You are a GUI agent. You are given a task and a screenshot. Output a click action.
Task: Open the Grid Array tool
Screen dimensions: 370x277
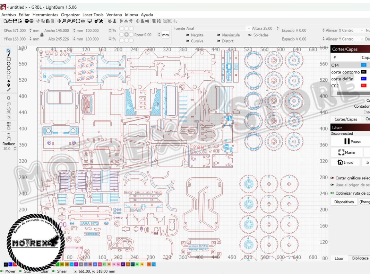(9, 124)
